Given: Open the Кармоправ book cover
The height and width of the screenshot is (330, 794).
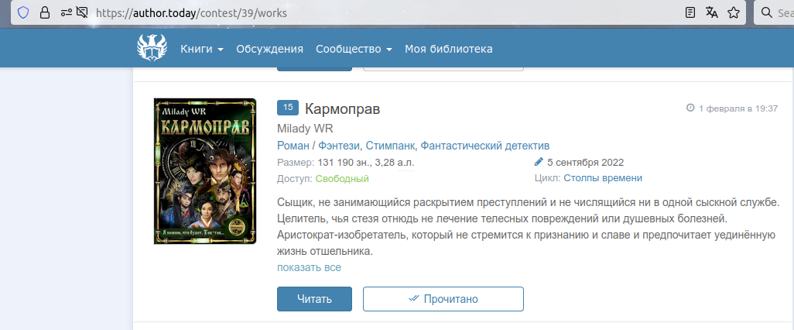Looking at the screenshot, I should [204, 171].
